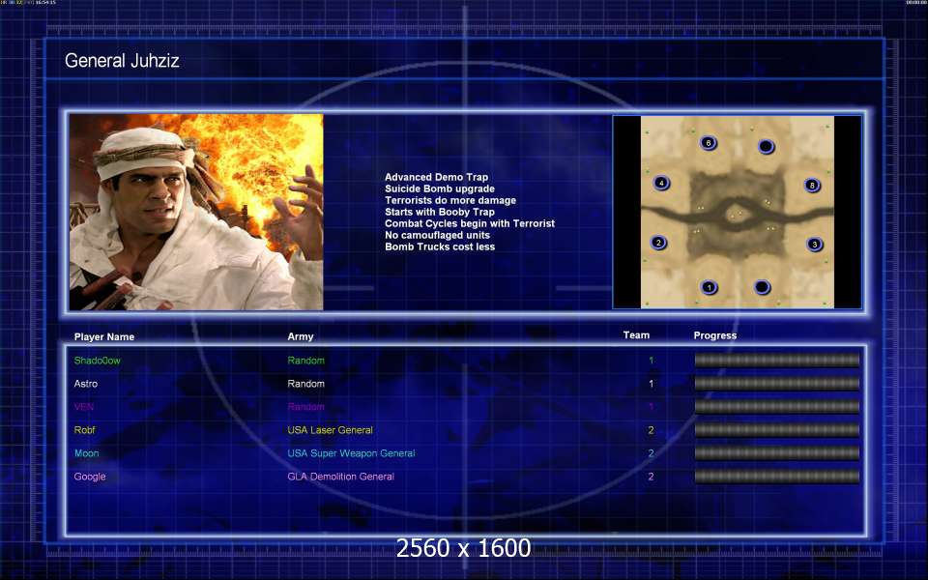Click the General Juhziz portrait image
Image resolution: width=928 pixels, height=580 pixels.
coord(196,212)
